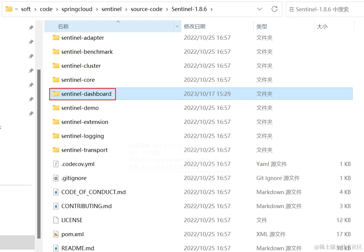Click the 17 KB size cell
364x252 pixels.
(x=343, y=234)
